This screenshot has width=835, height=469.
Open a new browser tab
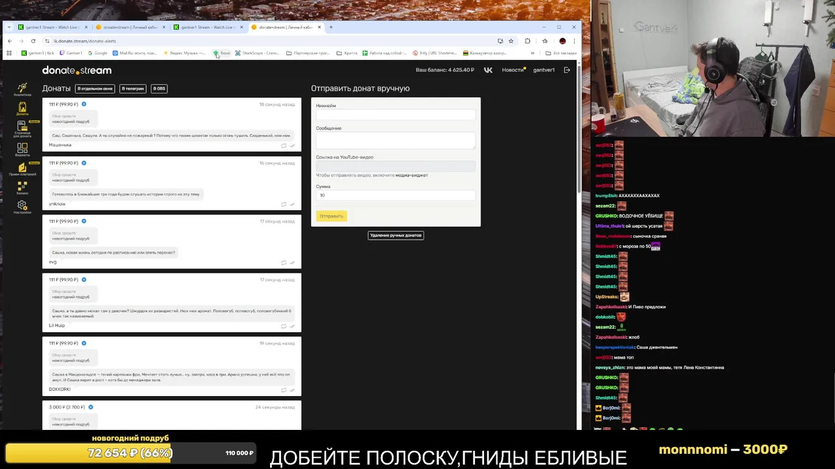point(331,27)
